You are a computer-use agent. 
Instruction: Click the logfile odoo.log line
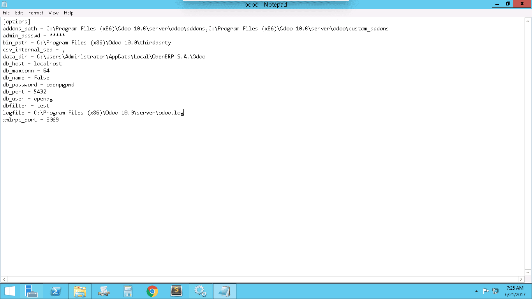[93, 113]
